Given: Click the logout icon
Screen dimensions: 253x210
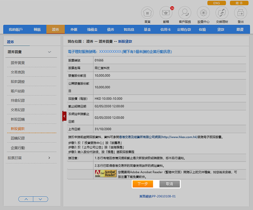Looking at the screenshot, I should (x=241, y=13).
